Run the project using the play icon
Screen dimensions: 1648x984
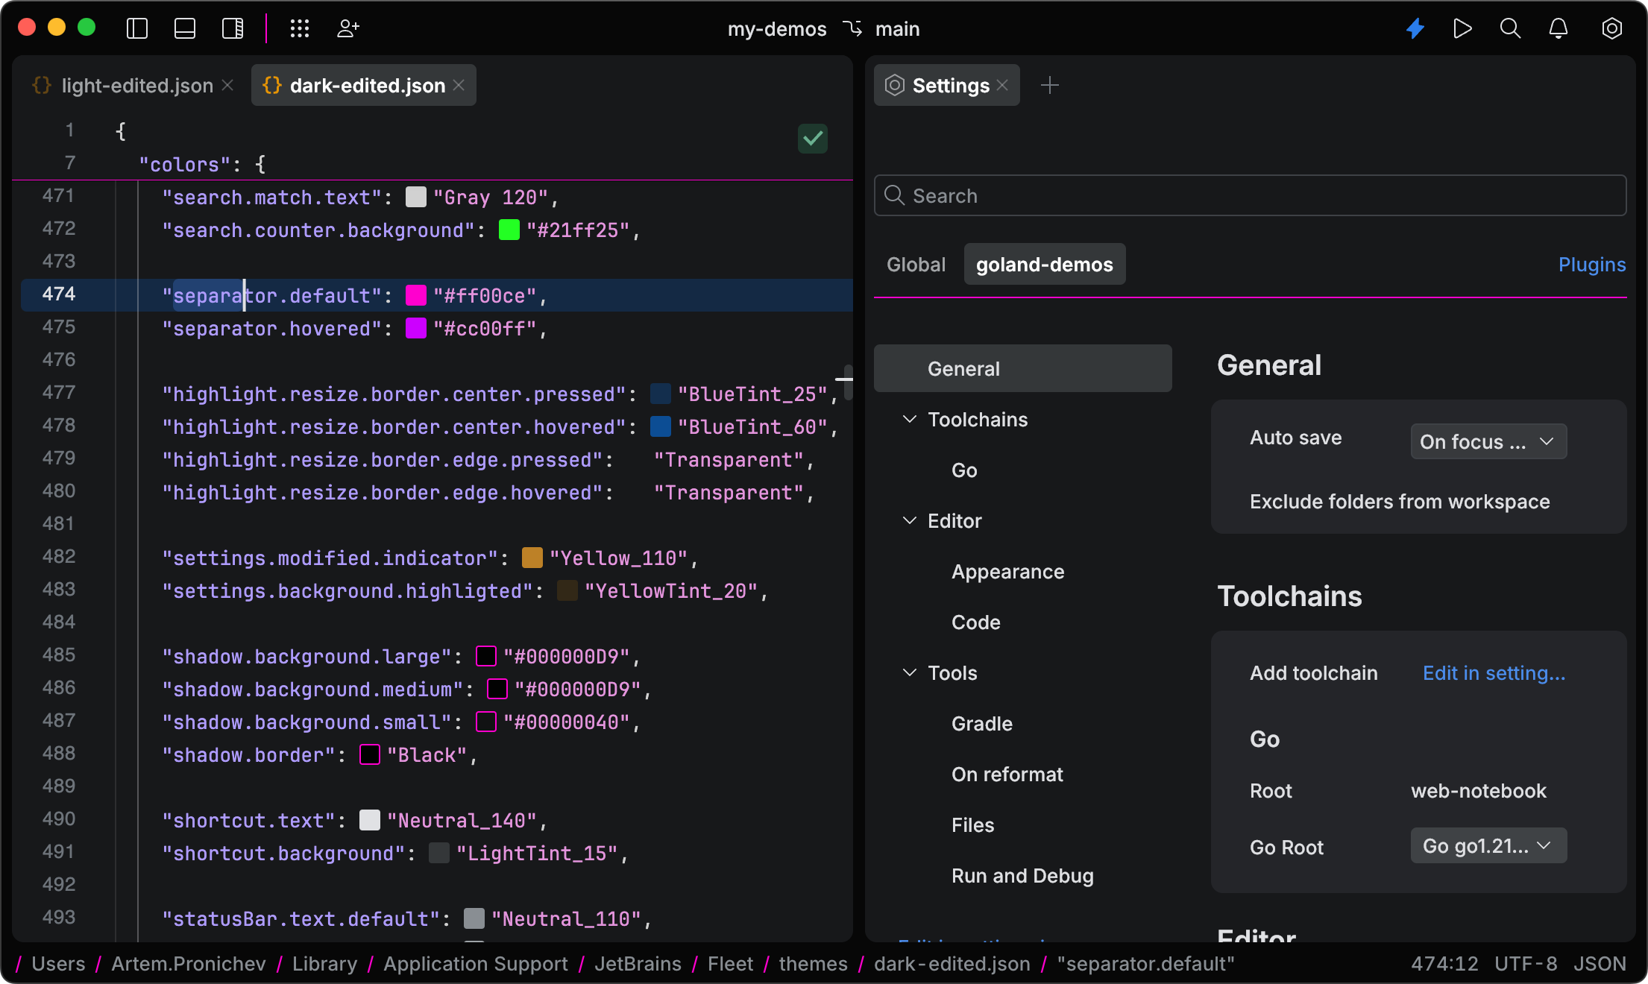pyautogui.click(x=1462, y=28)
